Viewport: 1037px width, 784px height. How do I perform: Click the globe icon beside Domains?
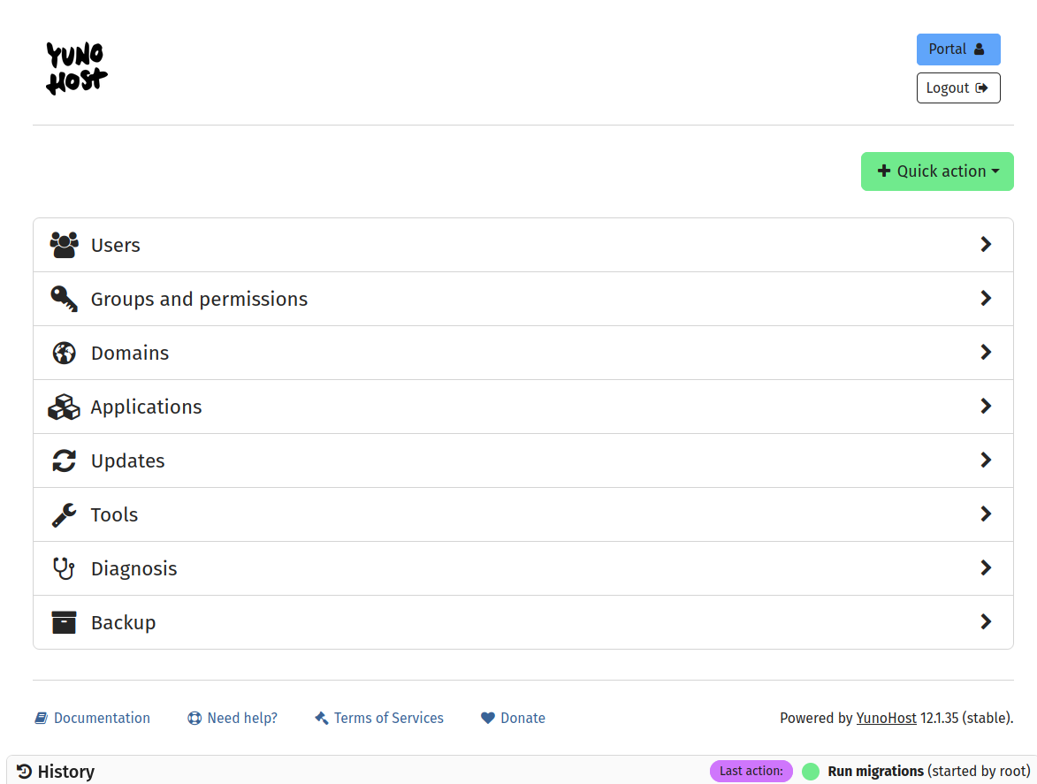coord(64,353)
